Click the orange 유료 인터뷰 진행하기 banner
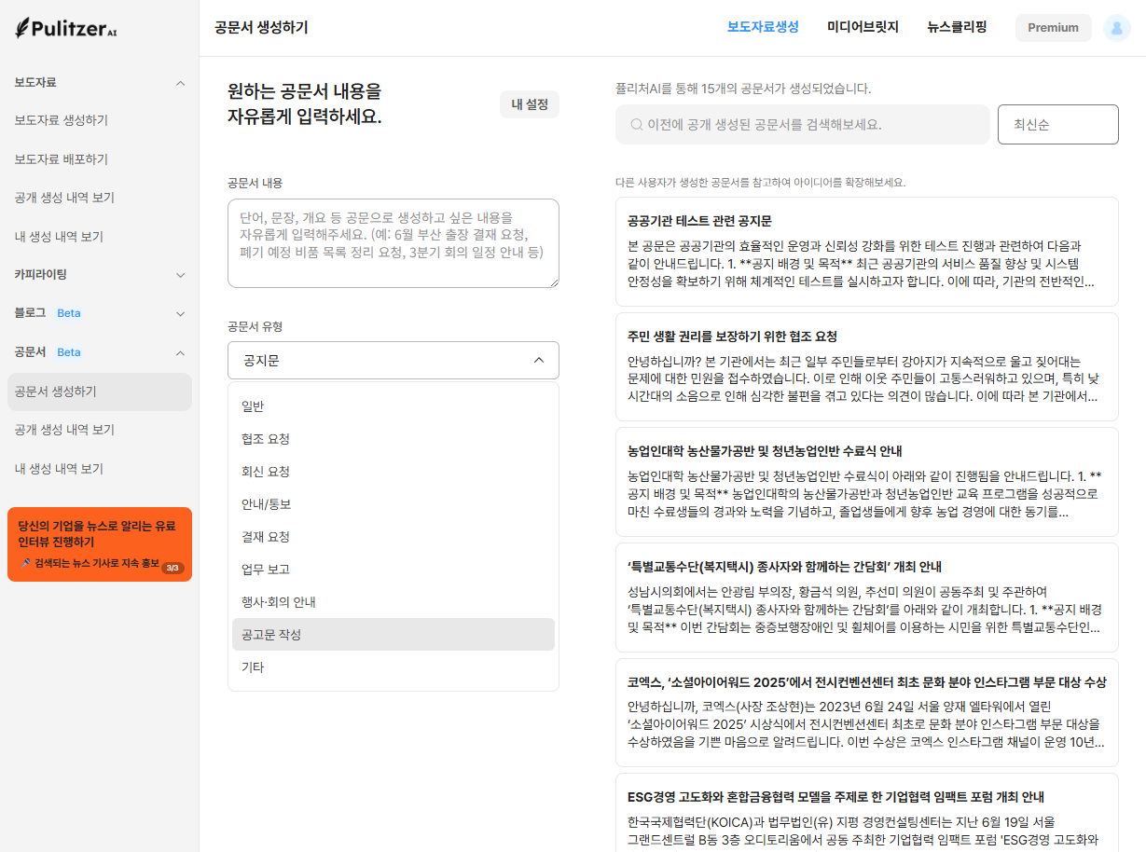Viewport: 1146px width, 852px height. 100,544
